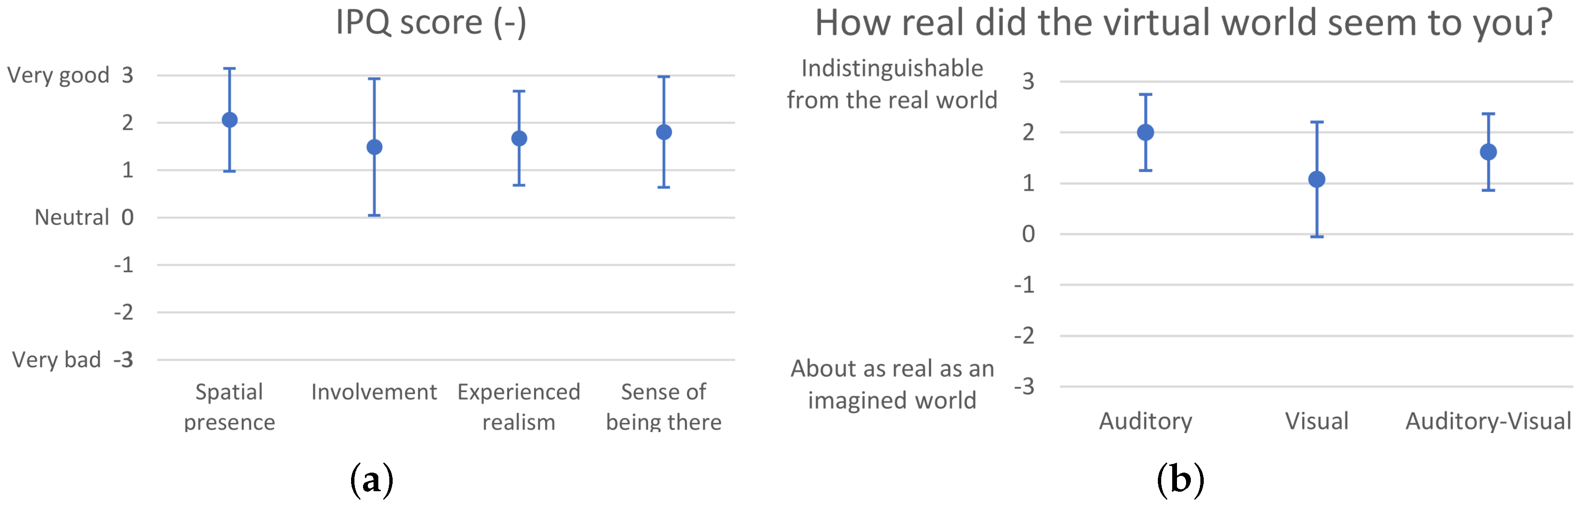This screenshot has width=1583, height=506.
Task: Click the Visual mean data point
Action: point(1317,180)
